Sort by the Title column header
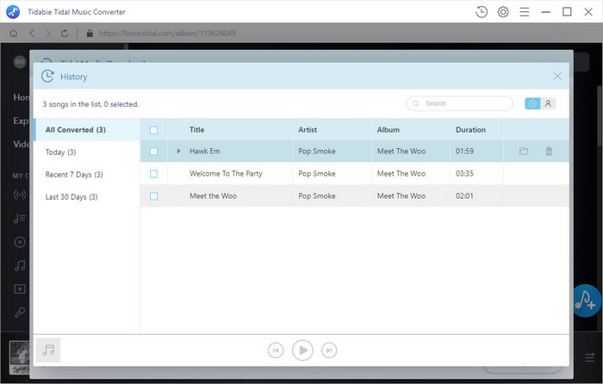This screenshot has height=384, width=603. [196, 130]
